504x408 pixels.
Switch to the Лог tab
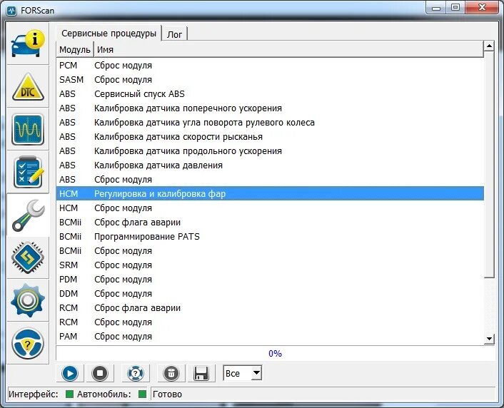click(174, 34)
